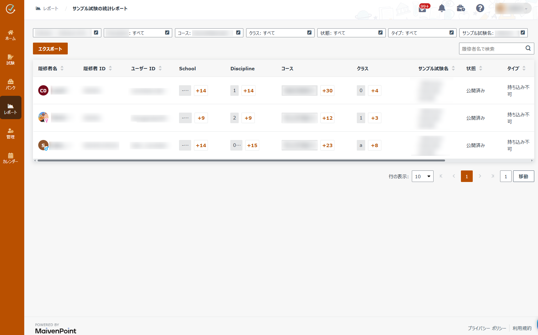Click the search magnifier icon

(528, 48)
